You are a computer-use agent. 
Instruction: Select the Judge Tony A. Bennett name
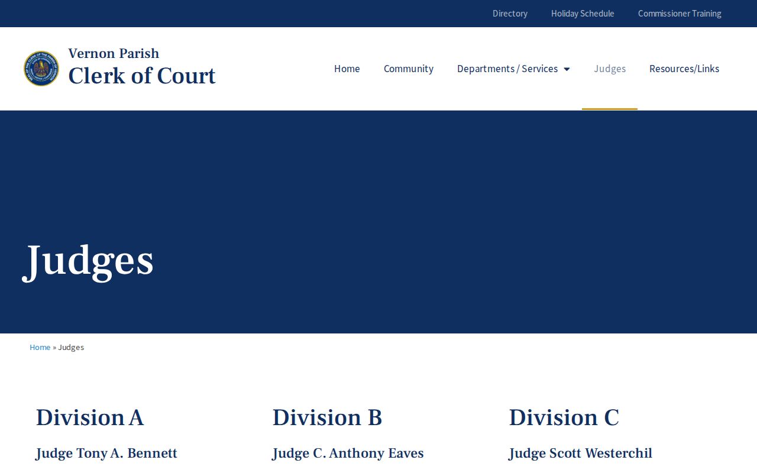(106, 453)
